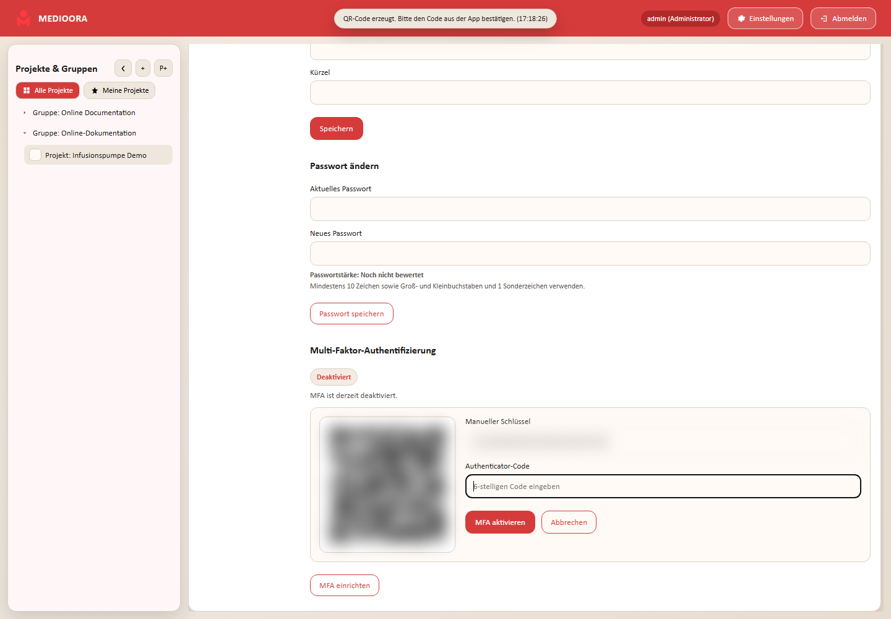Click the MEDIOORA logo icon

24,19
